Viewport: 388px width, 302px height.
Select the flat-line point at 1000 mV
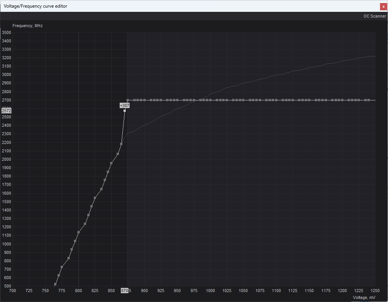(x=210, y=100)
